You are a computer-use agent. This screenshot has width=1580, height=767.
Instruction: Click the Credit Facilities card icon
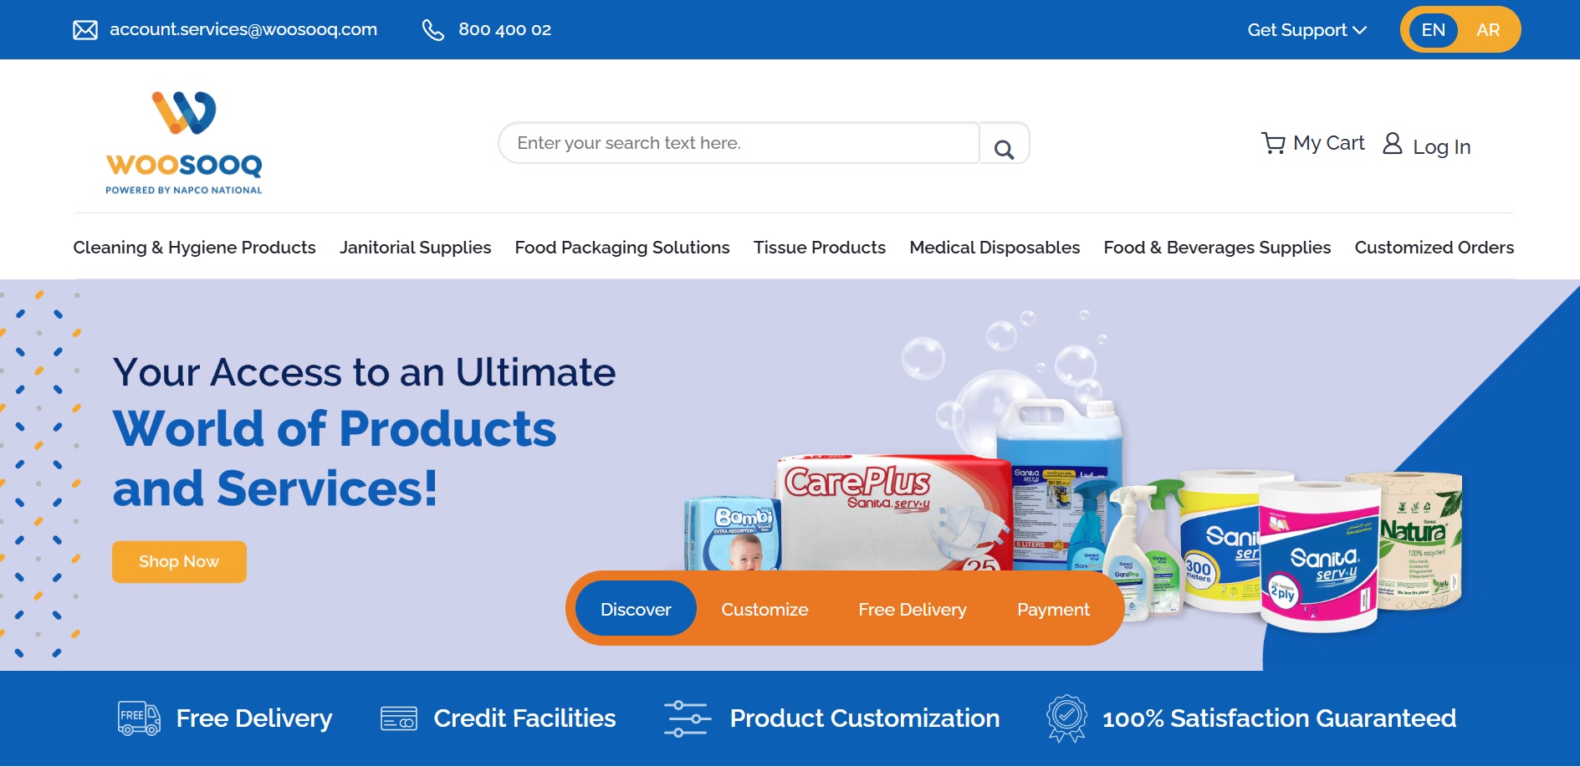(x=398, y=718)
